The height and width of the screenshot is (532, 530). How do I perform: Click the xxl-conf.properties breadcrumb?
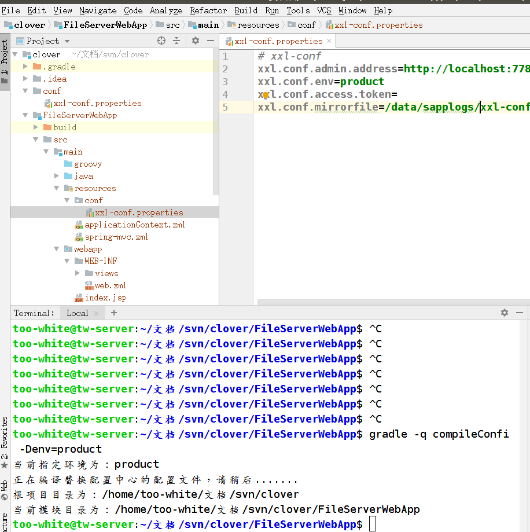[x=374, y=25]
